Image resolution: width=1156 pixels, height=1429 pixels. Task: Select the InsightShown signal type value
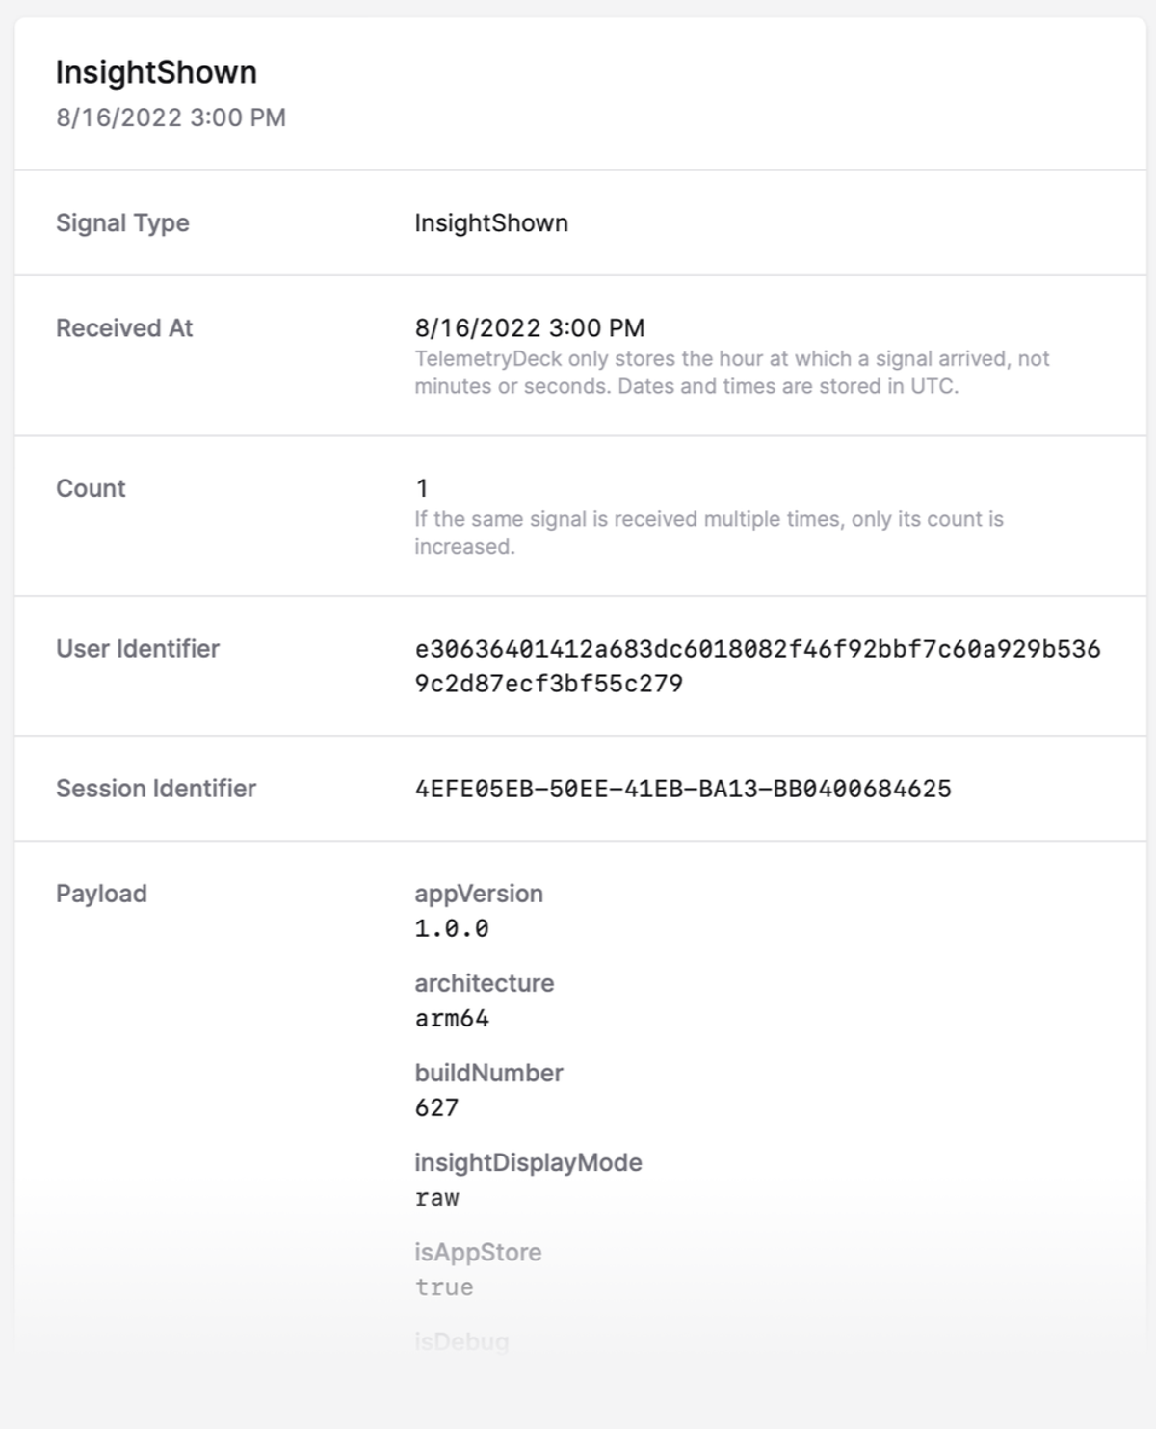(x=491, y=223)
